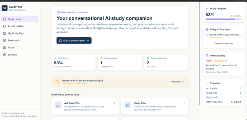Click the home icon beside Study Home
247x120 pixels.
(x=4, y=19)
